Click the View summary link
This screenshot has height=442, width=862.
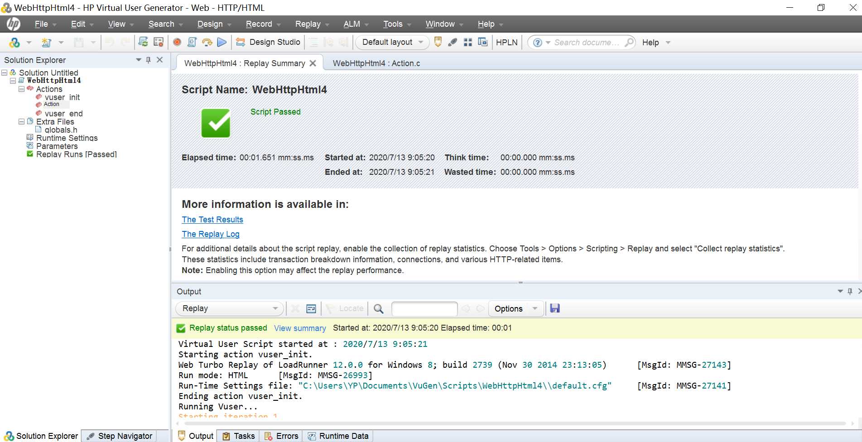(x=300, y=328)
